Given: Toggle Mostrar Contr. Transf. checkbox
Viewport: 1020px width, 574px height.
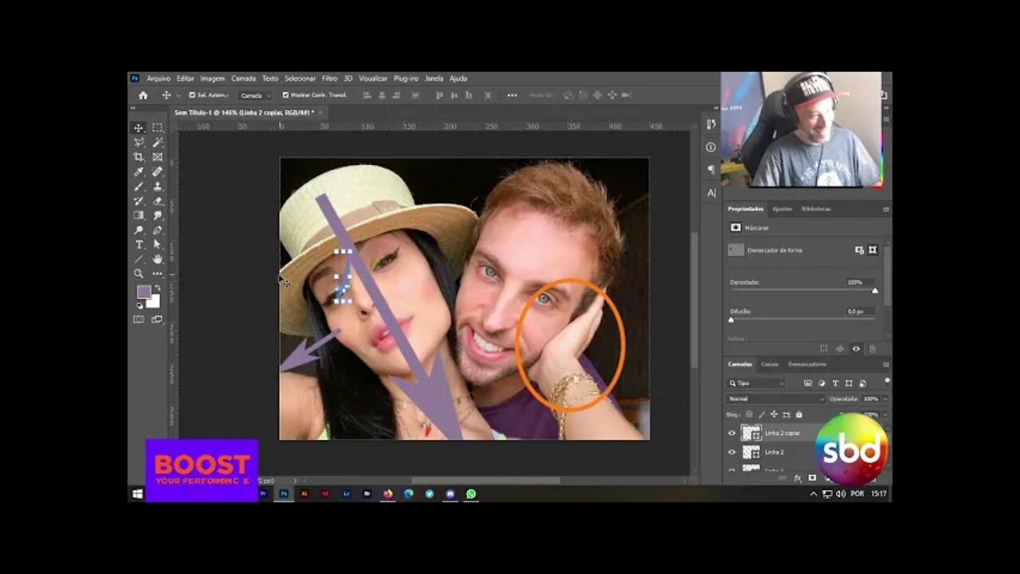Looking at the screenshot, I should pyautogui.click(x=286, y=95).
